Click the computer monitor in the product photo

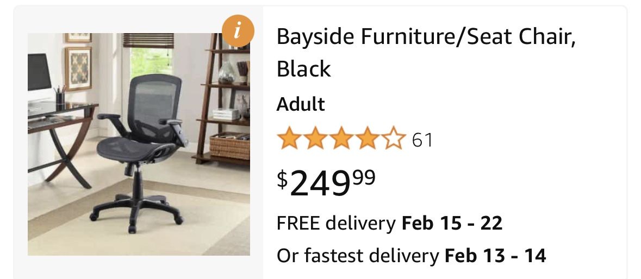pyautogui.click(x=39, y=73)
